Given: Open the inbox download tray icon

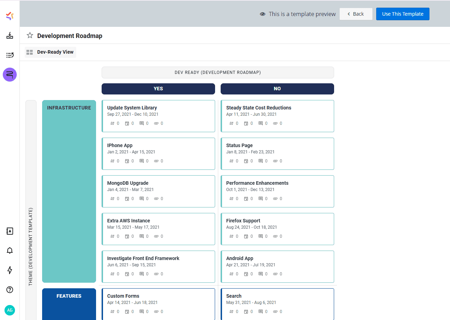Looking at the screenshot, I should point(10,35).
